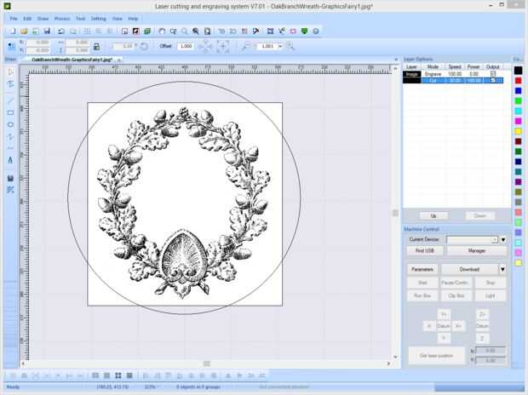
Task: Click the oak wreath image on canvas
Action: click(x=185, y=204)
